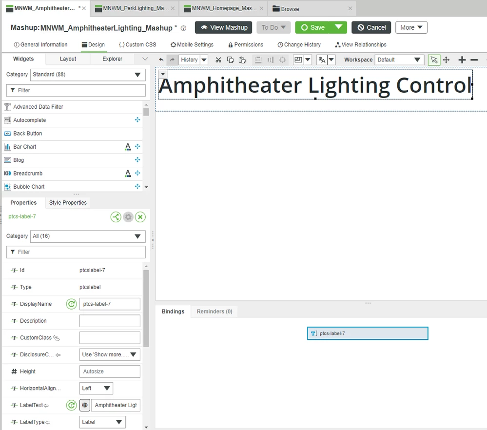Expand the Save button dropdown arrow
The height and width of the screenshot is (430, 487).
[x=338, y=27]
